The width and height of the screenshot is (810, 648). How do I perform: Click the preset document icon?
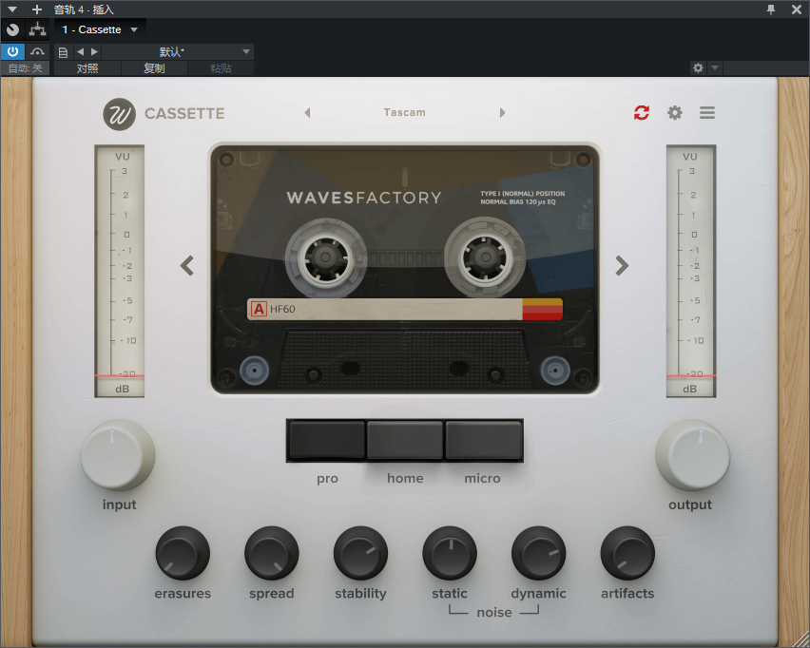coord(63,52)
